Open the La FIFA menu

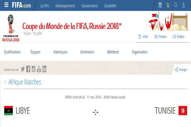pos(45,6)
